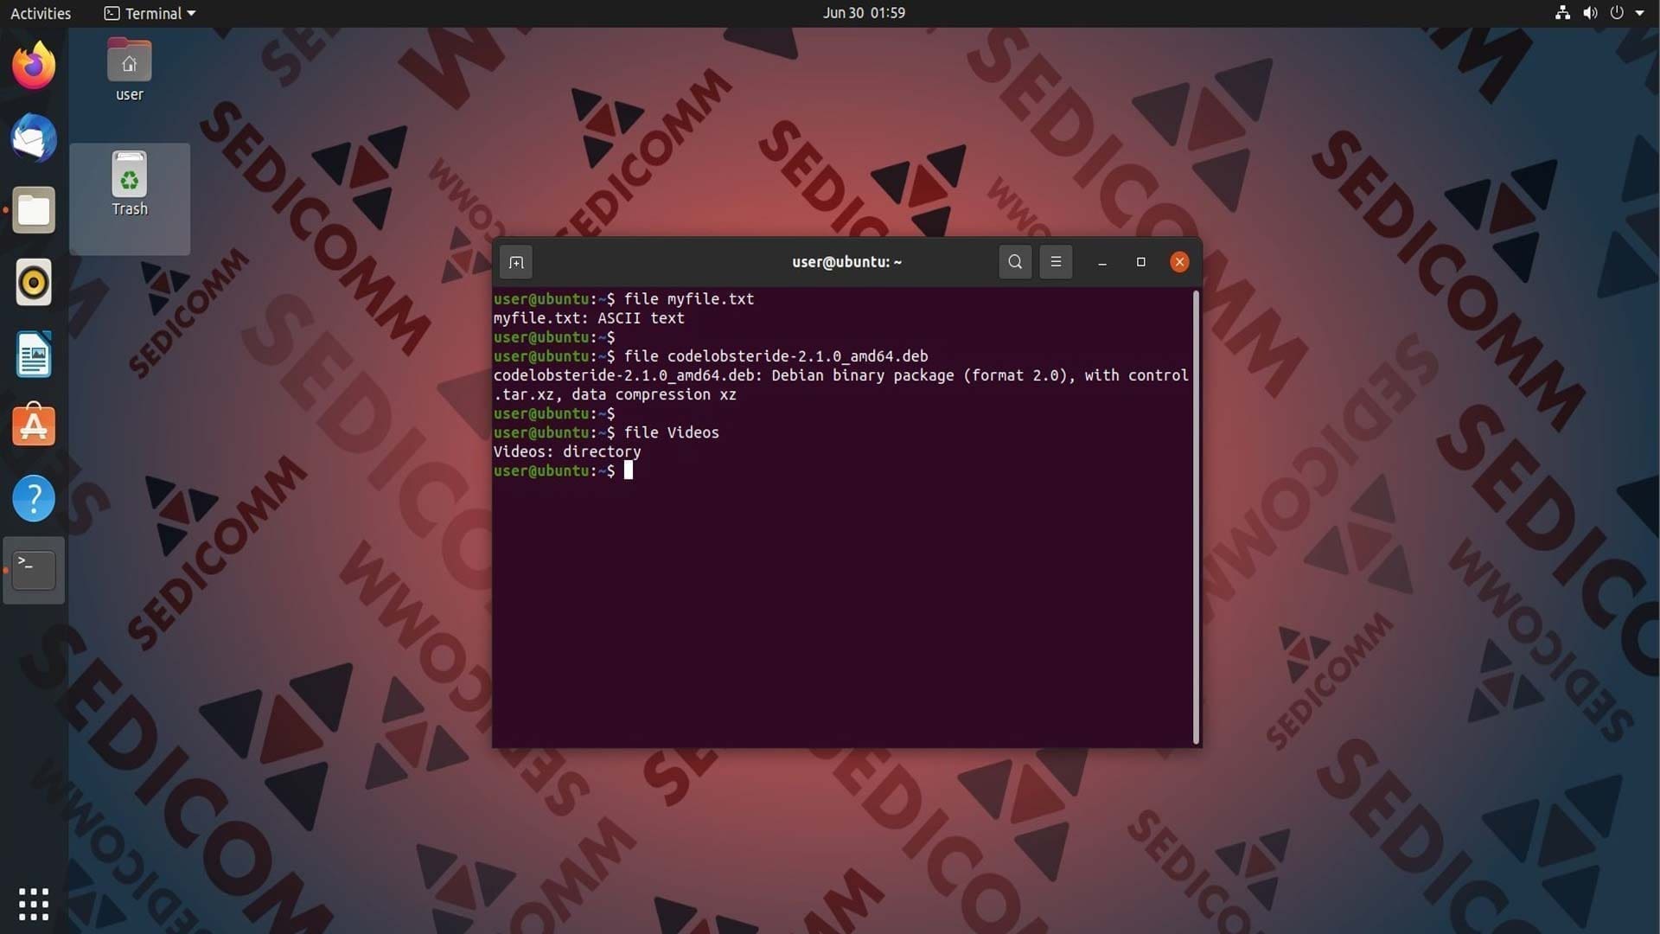Launch LibreOffice Writer from the dock
The height and width of the screenshot is (934, 1660).
tap(34, 355)
